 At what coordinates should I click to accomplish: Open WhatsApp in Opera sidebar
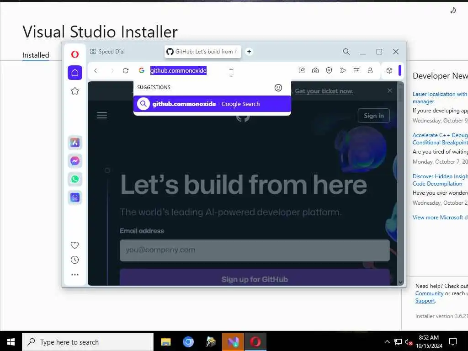coord(75,179)
